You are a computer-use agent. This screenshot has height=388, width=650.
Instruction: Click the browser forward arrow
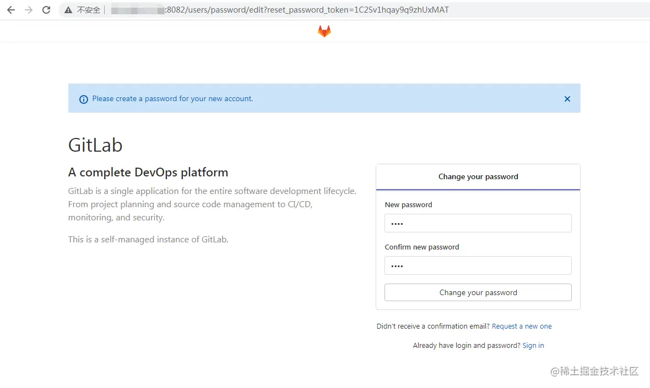point(29,10)
